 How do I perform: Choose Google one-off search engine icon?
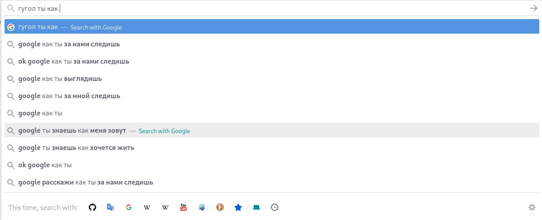[x=129, y=207]
